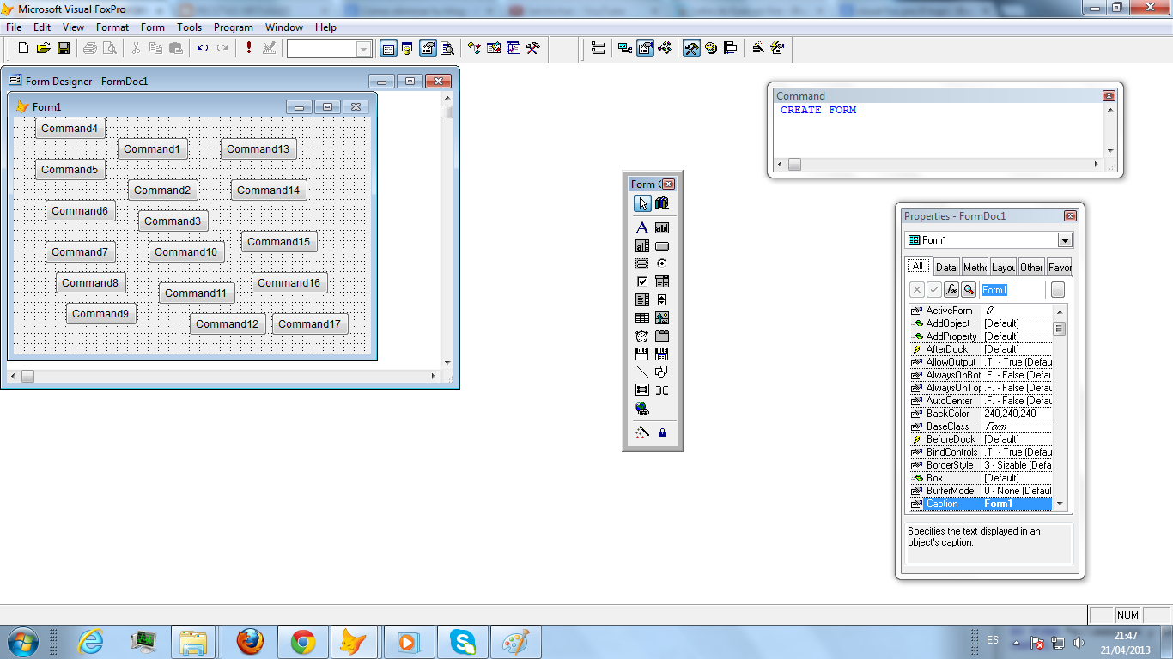Open the object dropdown in the Properties window
This screenshot has height=659, width=1173.
[x=1065, y=239]
